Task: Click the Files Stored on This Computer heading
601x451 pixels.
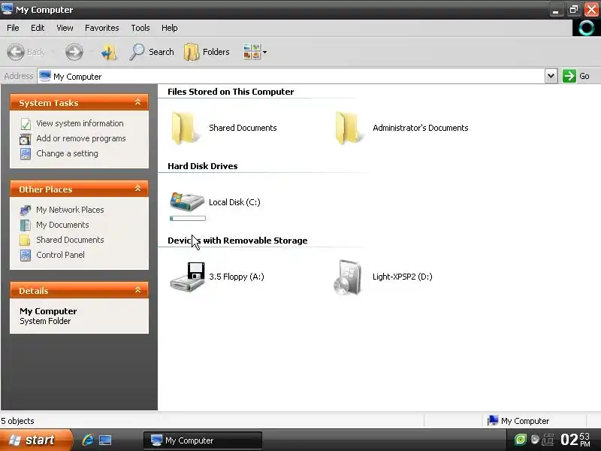Action: (x=231, y=92)
